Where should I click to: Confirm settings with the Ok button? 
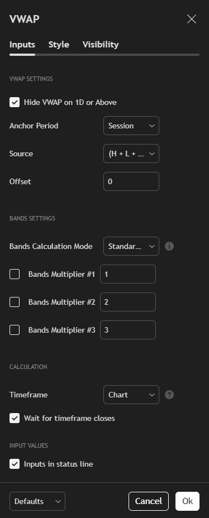coord(188,501)
